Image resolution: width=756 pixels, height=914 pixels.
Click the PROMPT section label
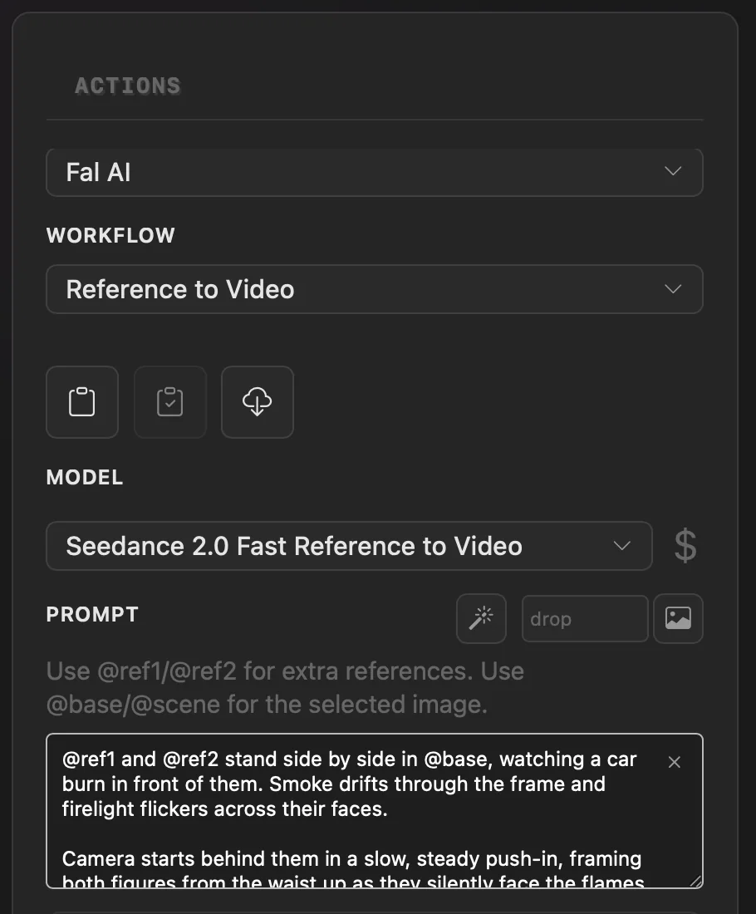[92, 614]
